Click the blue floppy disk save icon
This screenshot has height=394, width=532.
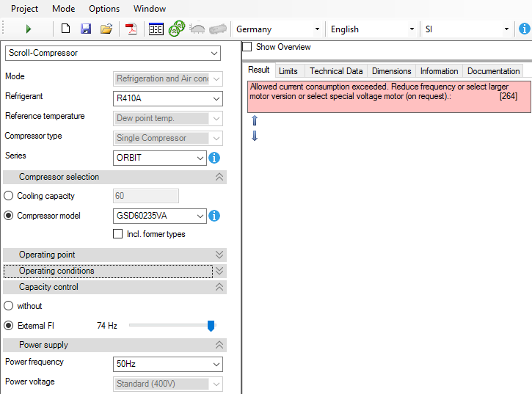click(x=86, y=29)
